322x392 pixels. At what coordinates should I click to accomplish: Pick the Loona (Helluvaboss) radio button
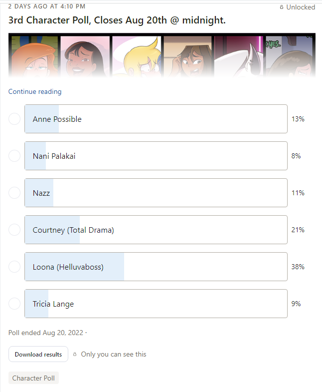tap(14, 267)
